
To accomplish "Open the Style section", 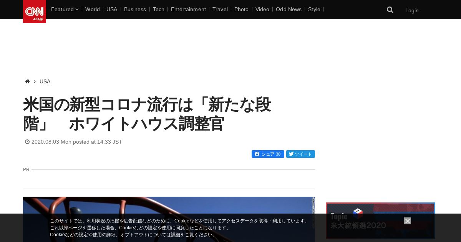I will coord(314,9).
